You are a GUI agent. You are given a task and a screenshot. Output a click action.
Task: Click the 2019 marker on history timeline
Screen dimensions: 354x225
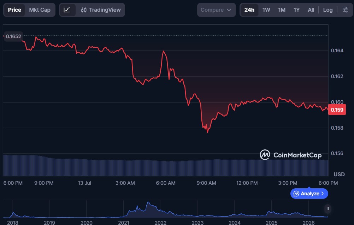[x=49, y=223]
